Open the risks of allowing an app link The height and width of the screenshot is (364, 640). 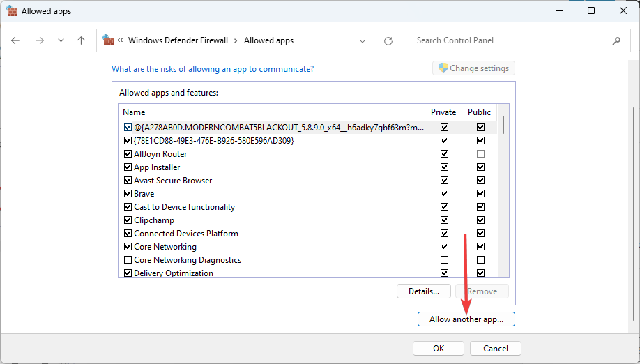(x=213, y=69)
